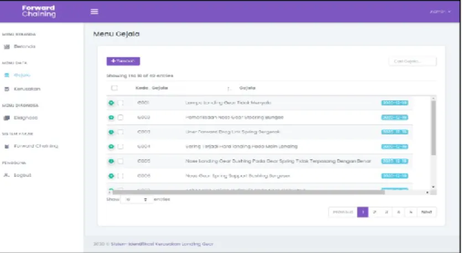Click green expand icon on row G003
The image size is (463, 253).
[x=111, y=132]
